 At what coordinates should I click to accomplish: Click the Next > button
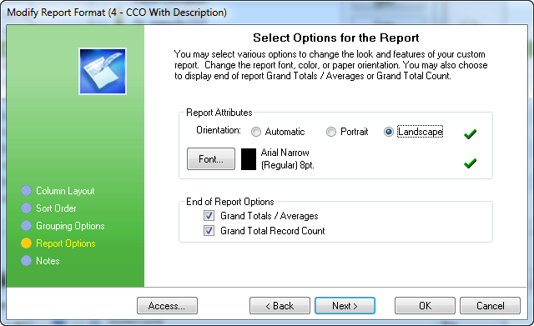pos(345,306)
